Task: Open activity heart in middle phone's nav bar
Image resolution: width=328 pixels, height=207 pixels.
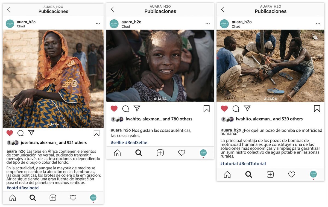Action: click(182, 153)
